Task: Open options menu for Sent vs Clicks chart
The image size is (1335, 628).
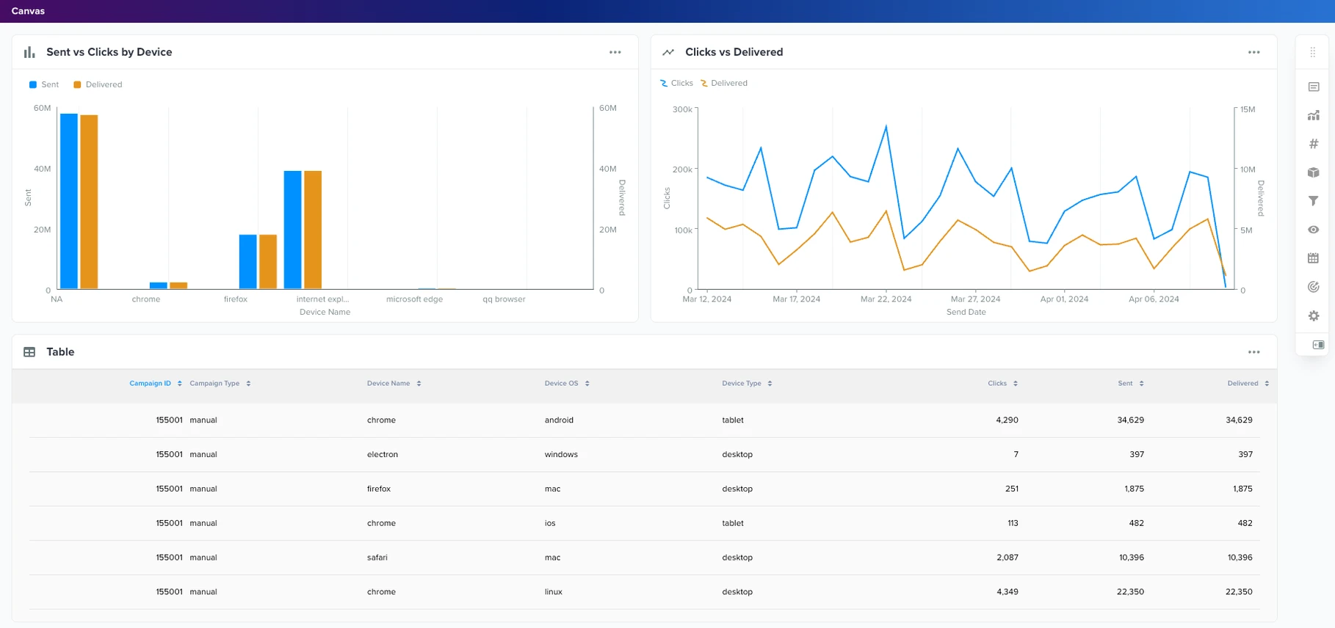Action: click(615, 52)
